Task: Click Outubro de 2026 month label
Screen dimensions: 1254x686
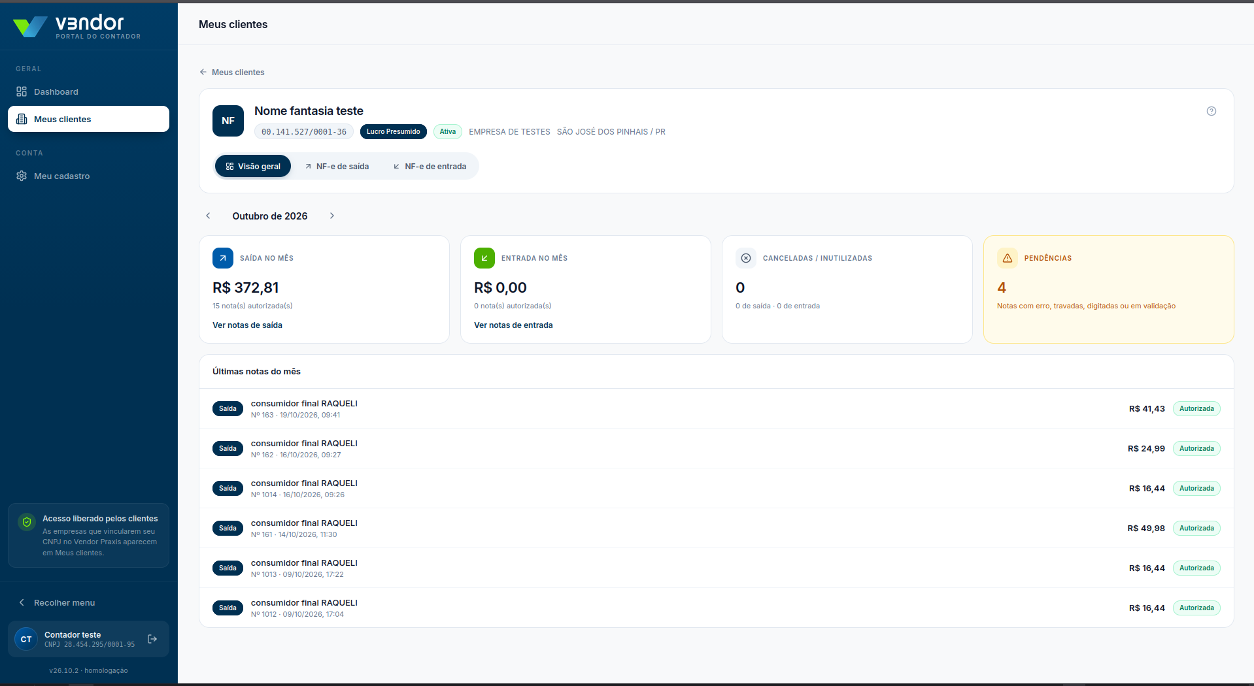Action: tap(270, 216)
